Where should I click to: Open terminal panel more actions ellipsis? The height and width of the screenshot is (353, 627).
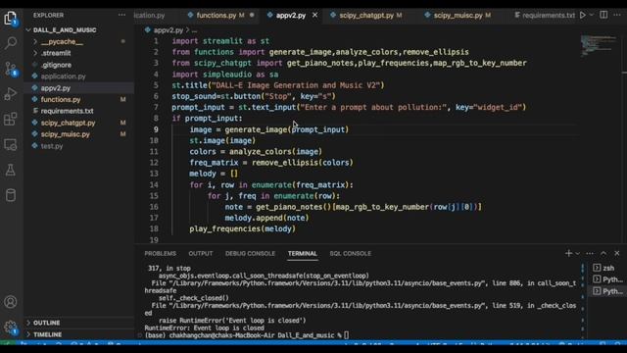[x=590, y=253]
